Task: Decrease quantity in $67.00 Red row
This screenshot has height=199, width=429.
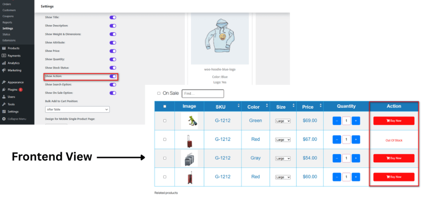Action: (337, 140)
